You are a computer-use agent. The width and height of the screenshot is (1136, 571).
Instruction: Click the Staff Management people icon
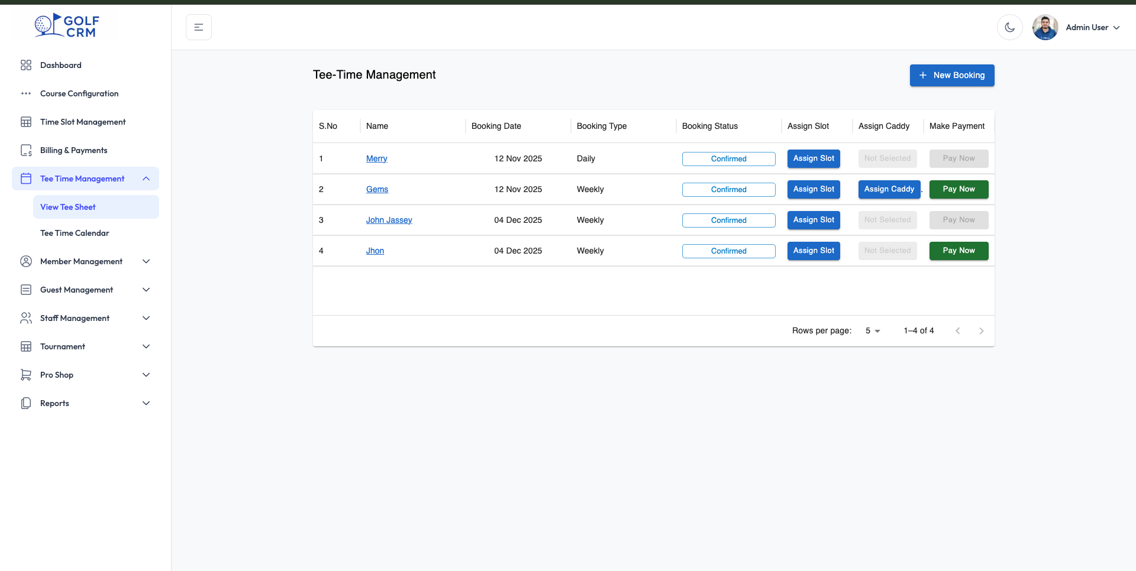(26, 318)
